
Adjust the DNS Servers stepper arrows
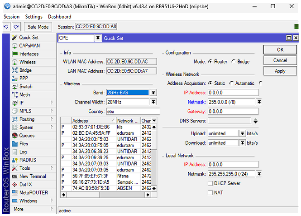(x=255, y=121)
